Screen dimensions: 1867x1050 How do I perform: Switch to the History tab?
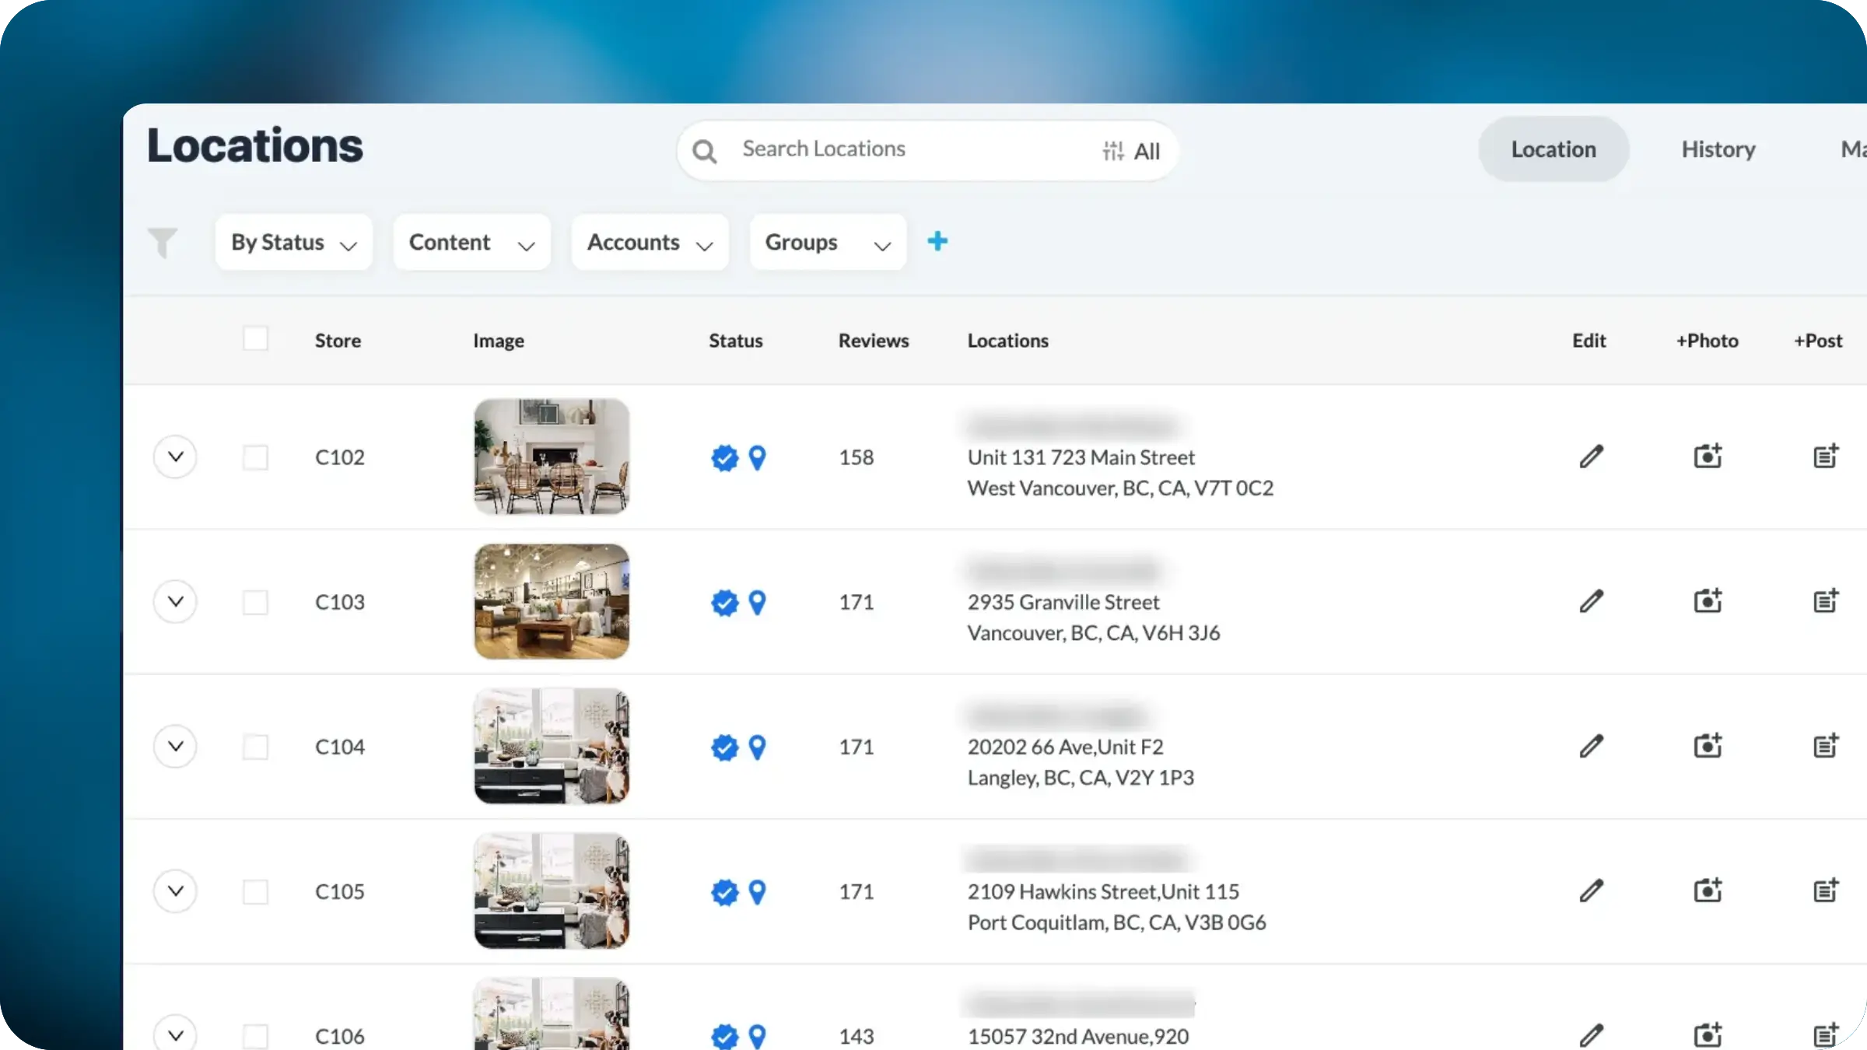pyautogui.click(x=1718, y=149)
